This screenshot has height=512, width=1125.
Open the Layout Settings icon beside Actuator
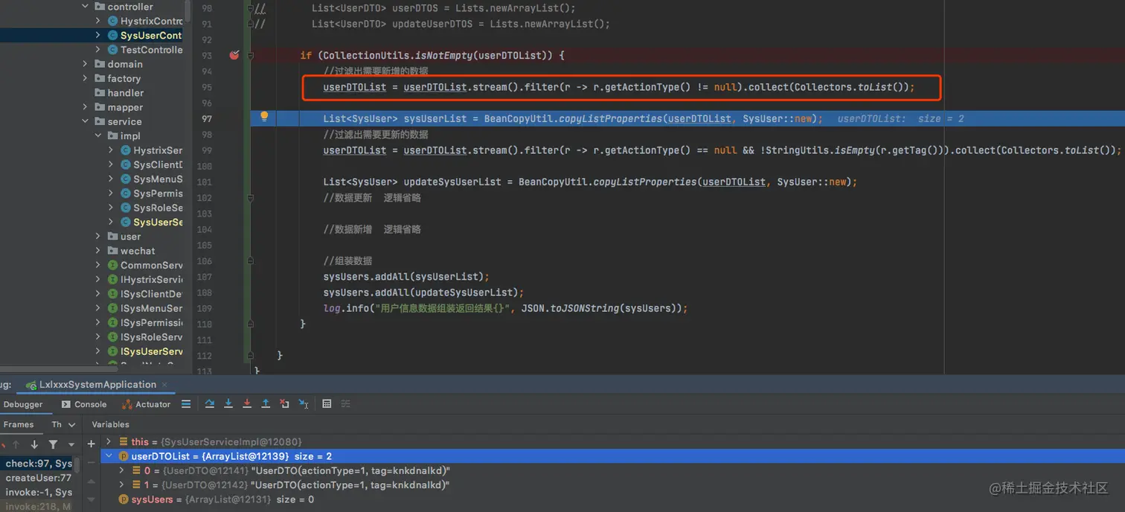click(x=186, y=404)
